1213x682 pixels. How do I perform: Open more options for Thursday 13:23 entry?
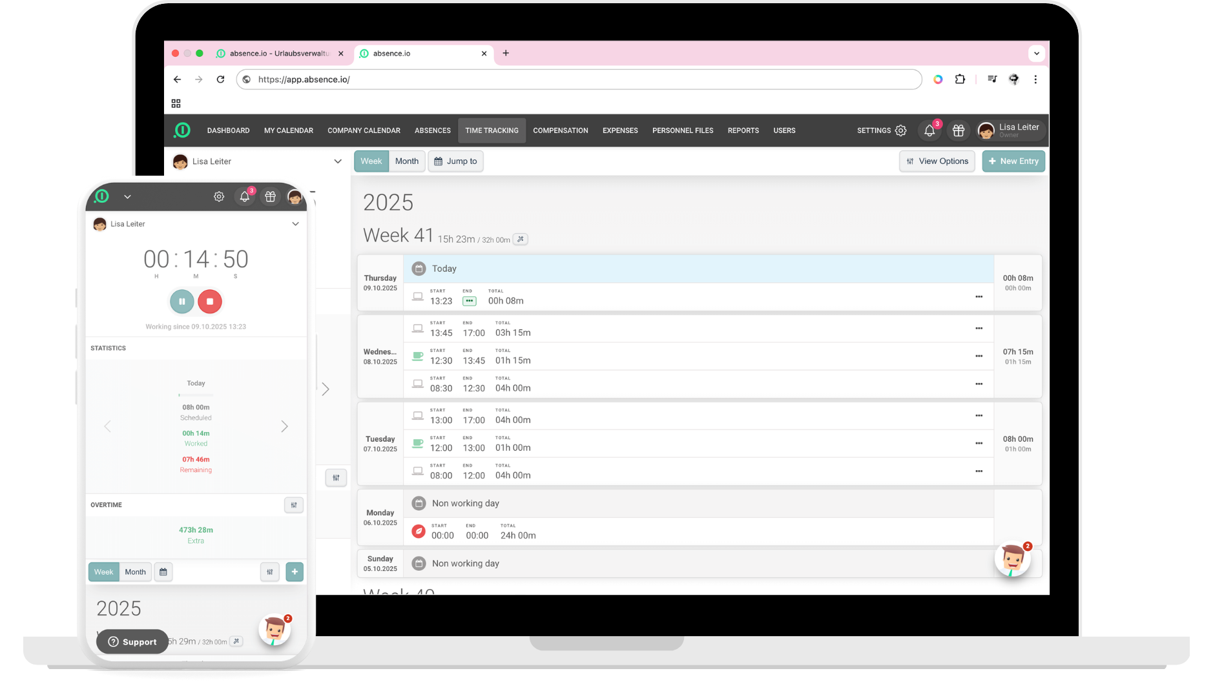click(979, 297)
